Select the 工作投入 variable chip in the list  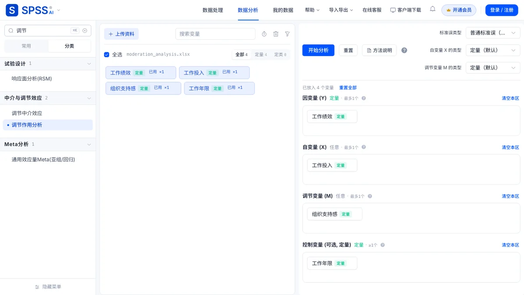pyautogui.click(x=214, y=73)
